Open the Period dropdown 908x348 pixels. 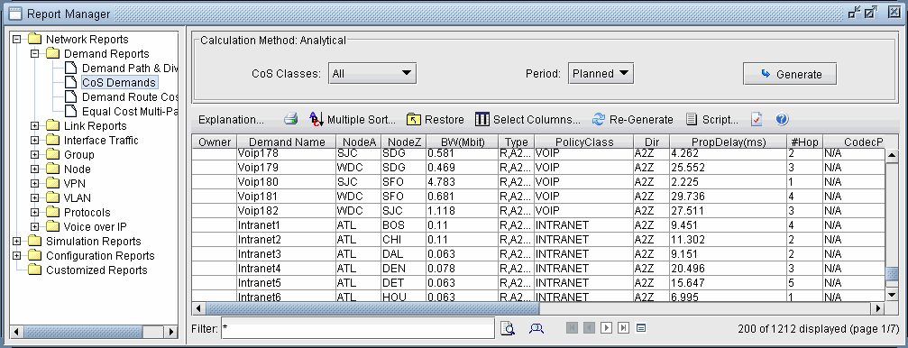click(x=601, y=74)
